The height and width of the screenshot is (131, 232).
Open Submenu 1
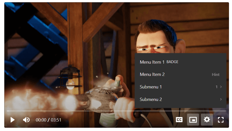click(x=181, y=87)
